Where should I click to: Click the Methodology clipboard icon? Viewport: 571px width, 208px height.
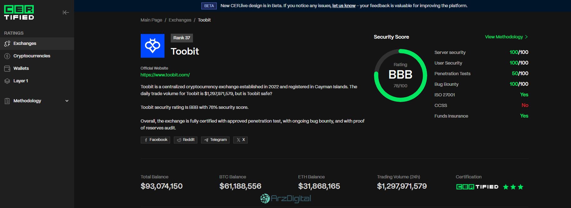click(7, 101)
